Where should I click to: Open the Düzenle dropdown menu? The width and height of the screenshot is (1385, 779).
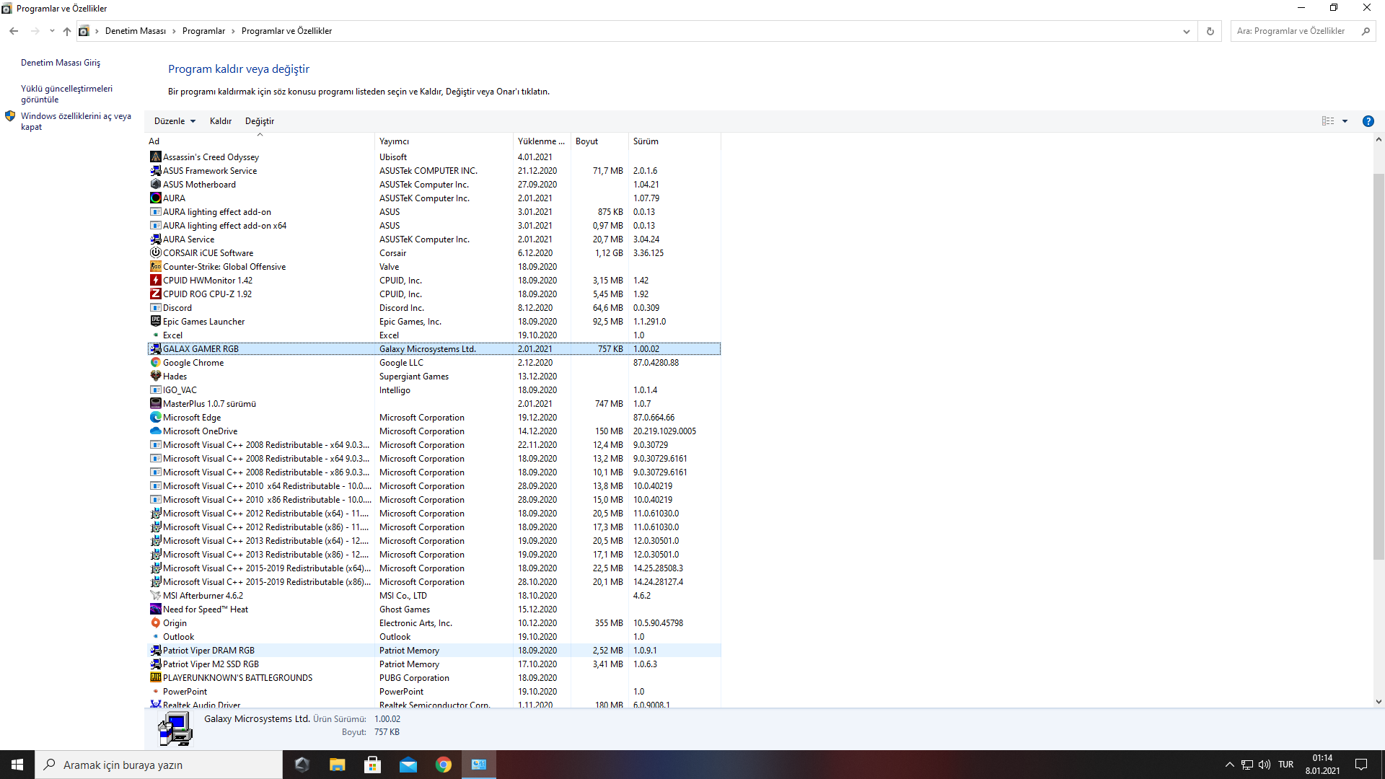(x=175, y=121)
